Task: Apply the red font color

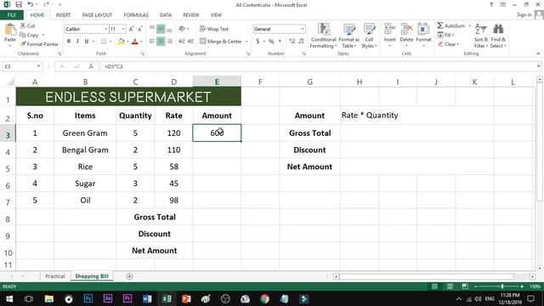Action: 135,42
